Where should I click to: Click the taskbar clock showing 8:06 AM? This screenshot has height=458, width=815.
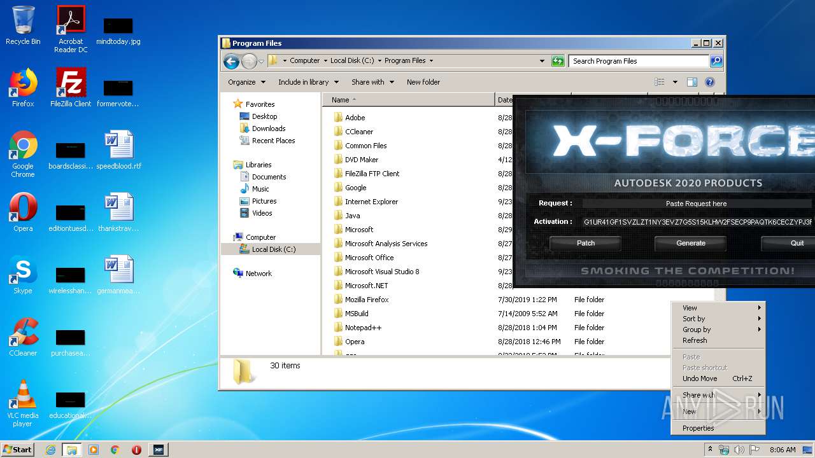point(782,450)
